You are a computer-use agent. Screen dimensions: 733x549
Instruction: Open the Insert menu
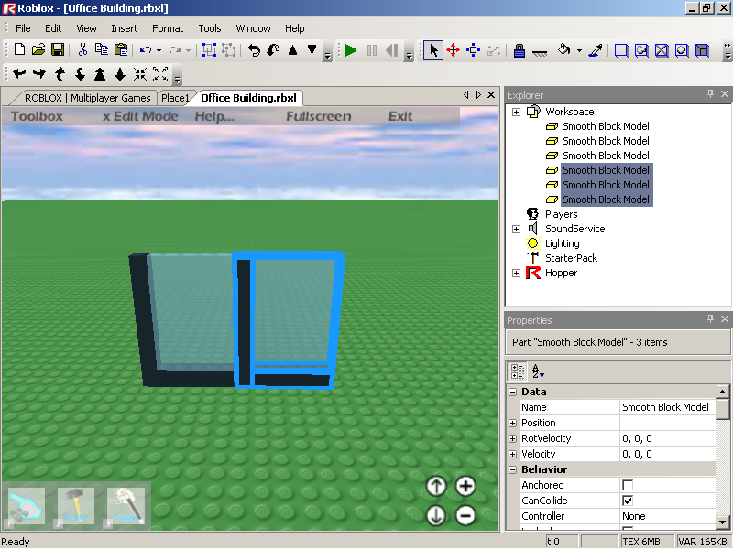(x=124, y=28)
